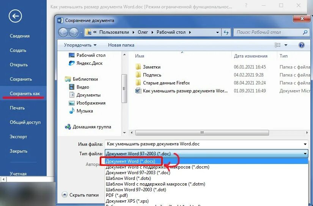This screenshot has height=206, width=313.
Task: Select the Подпись folder icon
Action: click(x=138, y=75)
